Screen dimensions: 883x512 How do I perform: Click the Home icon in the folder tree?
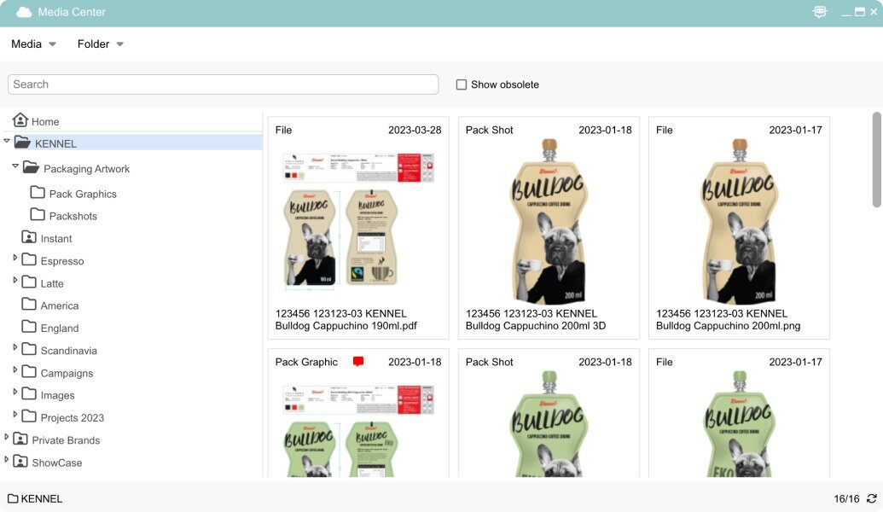coord(20,120)
